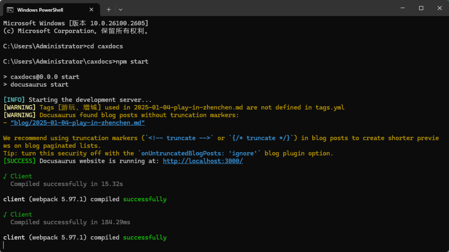Click the 'Compiled successfully in 184.29ms' line
The height and width of the screenshot is (252, 449).
[x=70, y=222]
